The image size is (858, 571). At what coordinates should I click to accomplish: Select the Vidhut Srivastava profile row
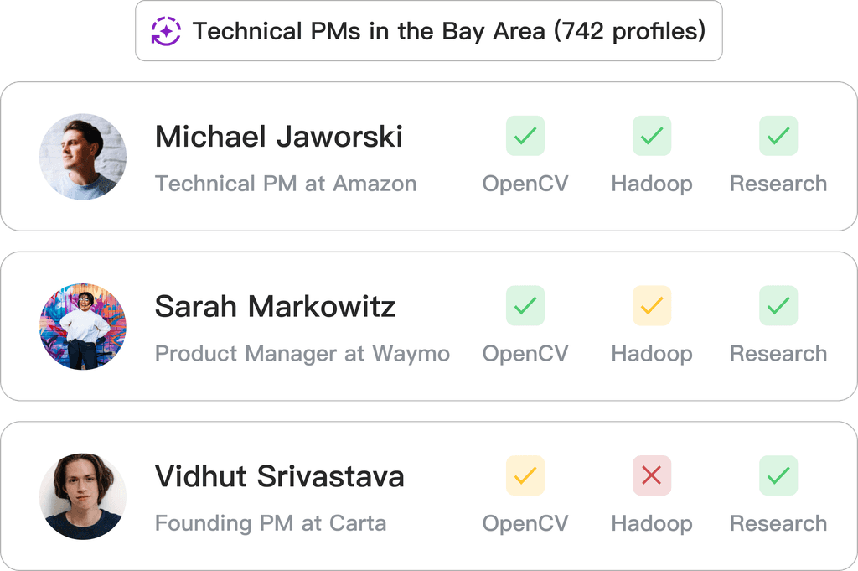(429, 495)
